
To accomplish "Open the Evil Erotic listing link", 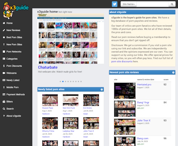I will pyautogui.click(x=88, y=108).
